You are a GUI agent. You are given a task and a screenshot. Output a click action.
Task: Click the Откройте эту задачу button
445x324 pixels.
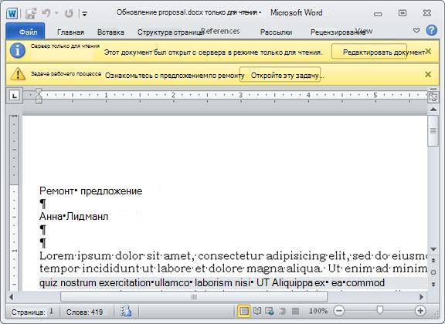click(x=280, y=75)
